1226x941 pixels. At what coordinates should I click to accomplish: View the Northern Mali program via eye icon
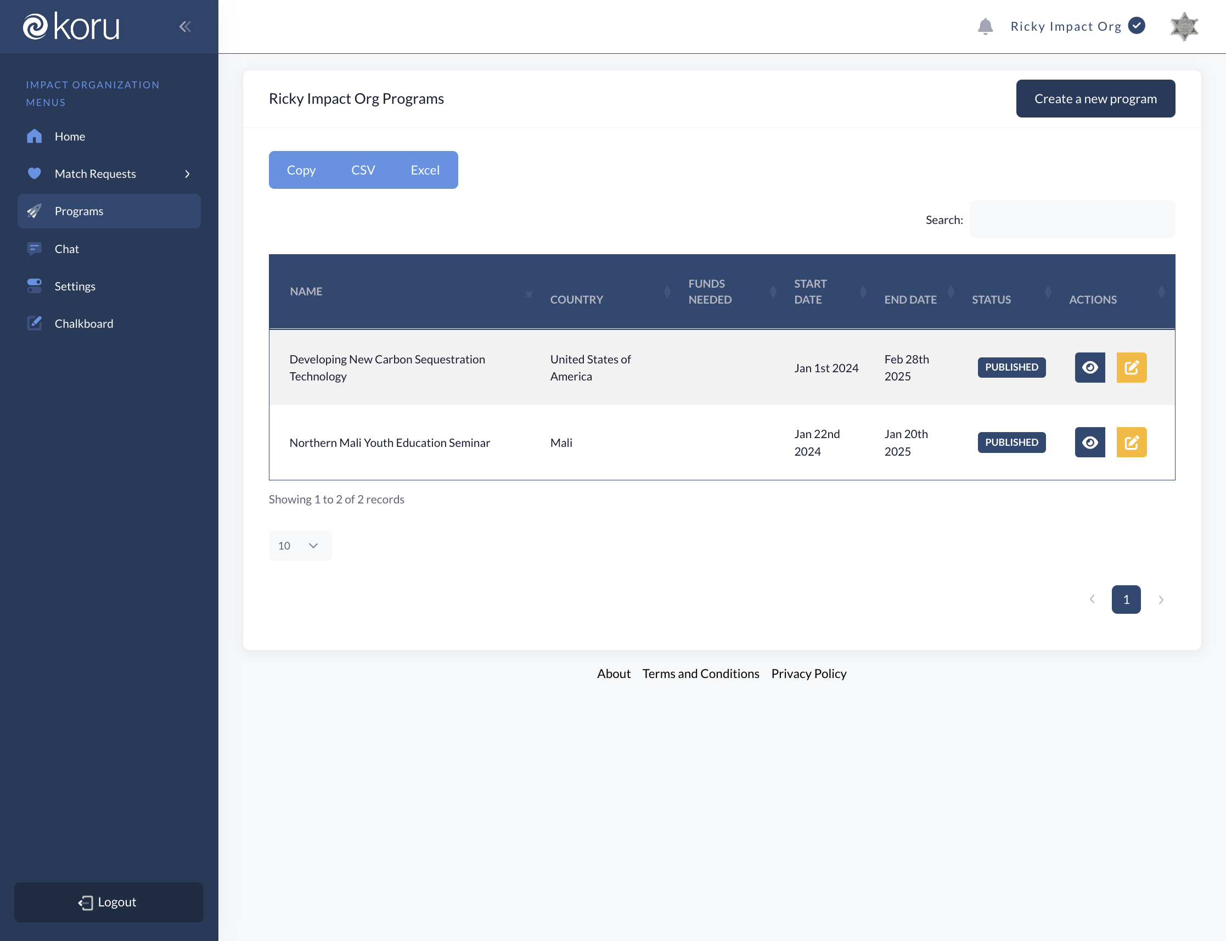[1089, 443]
